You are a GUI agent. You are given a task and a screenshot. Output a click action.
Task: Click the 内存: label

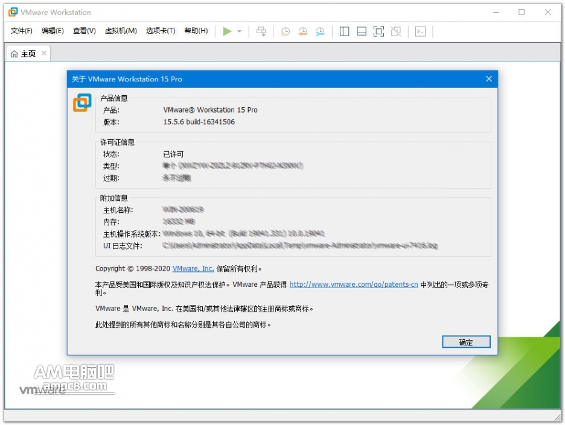[x=111, y=222]
